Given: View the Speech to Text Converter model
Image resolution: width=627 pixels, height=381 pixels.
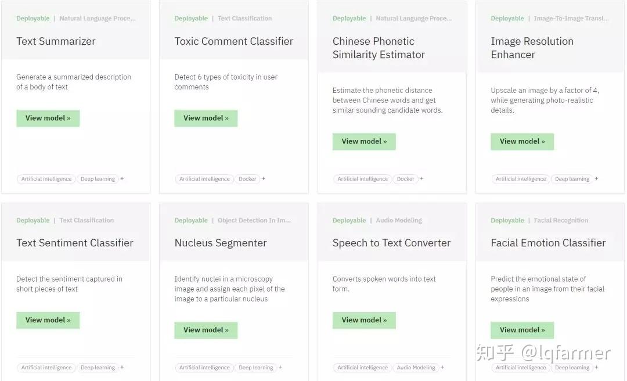Looking at the screenshot, I should coord(364,320).
